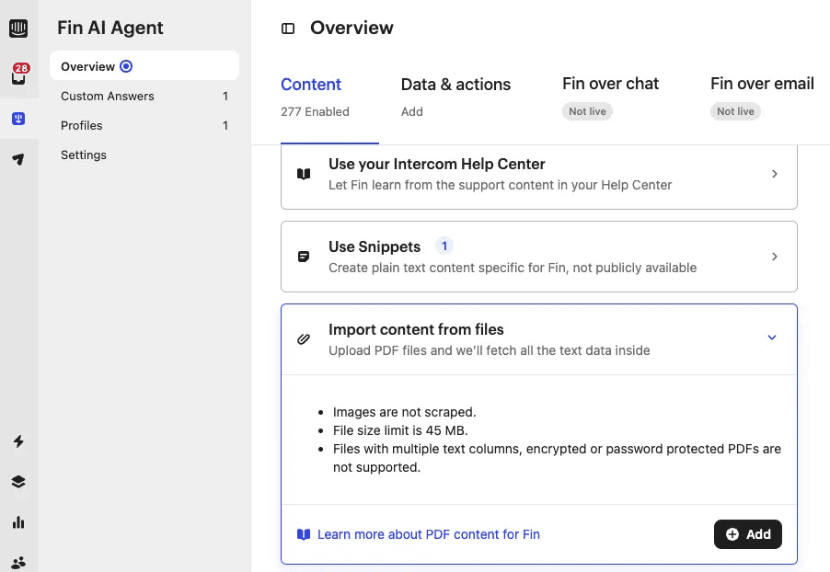Open Learn more about PDF content link

[x=428, y=534]
